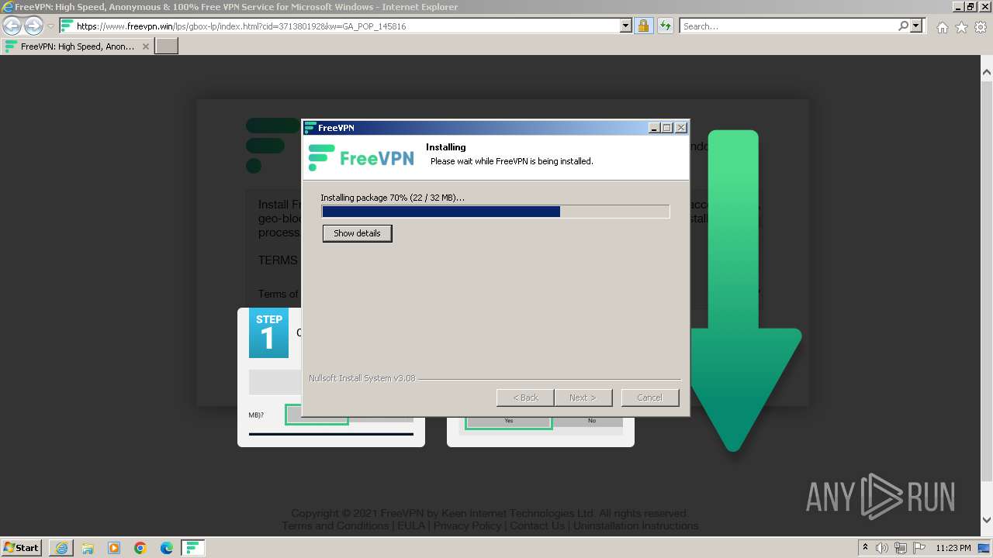
Task: Click FreeVPN logo in installer header
Action: click(362, 157)
